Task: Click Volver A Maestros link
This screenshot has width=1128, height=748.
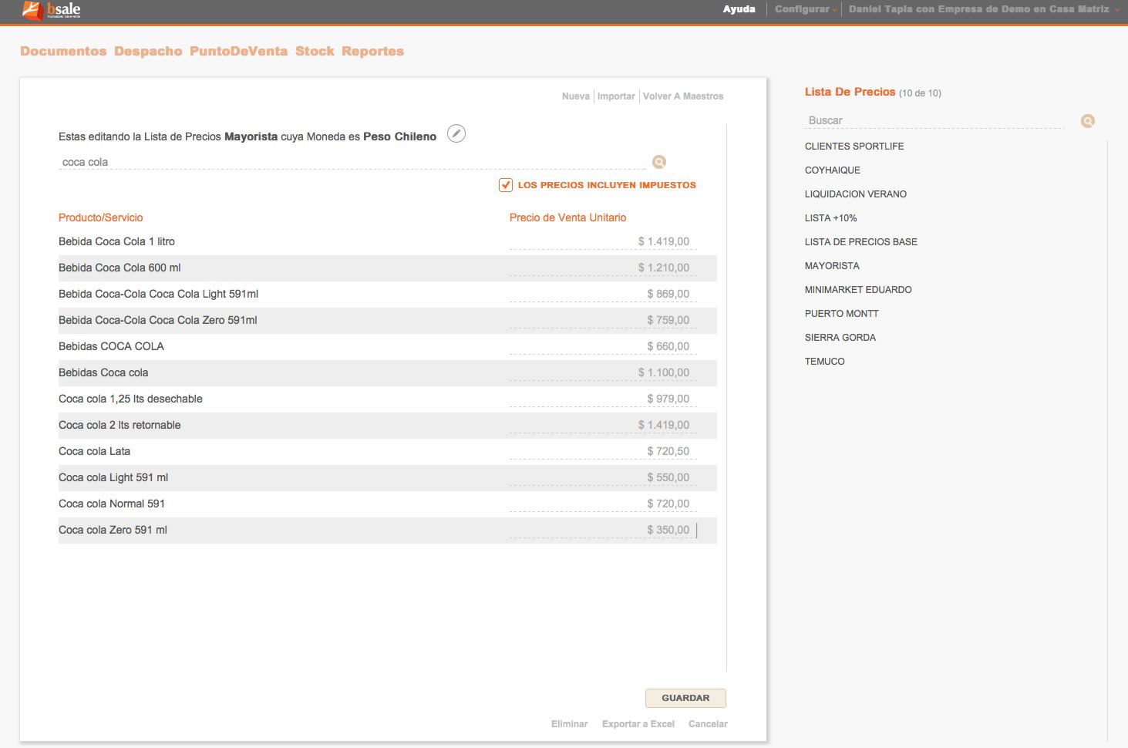Action: click(x=683, y=96)
